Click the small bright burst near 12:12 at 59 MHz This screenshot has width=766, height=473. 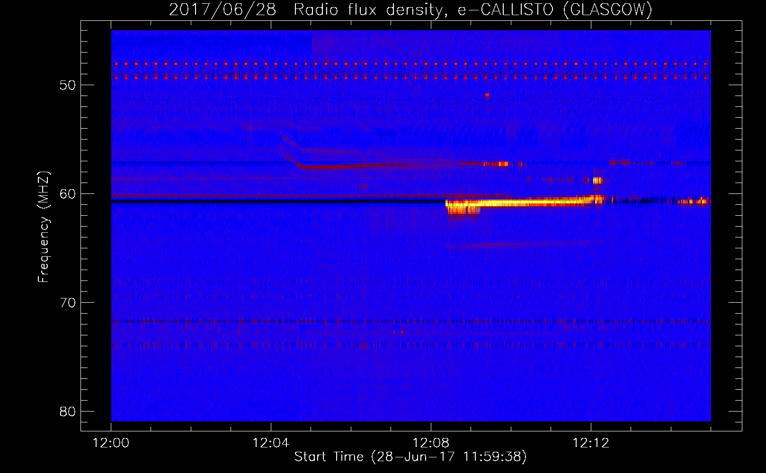598,180
